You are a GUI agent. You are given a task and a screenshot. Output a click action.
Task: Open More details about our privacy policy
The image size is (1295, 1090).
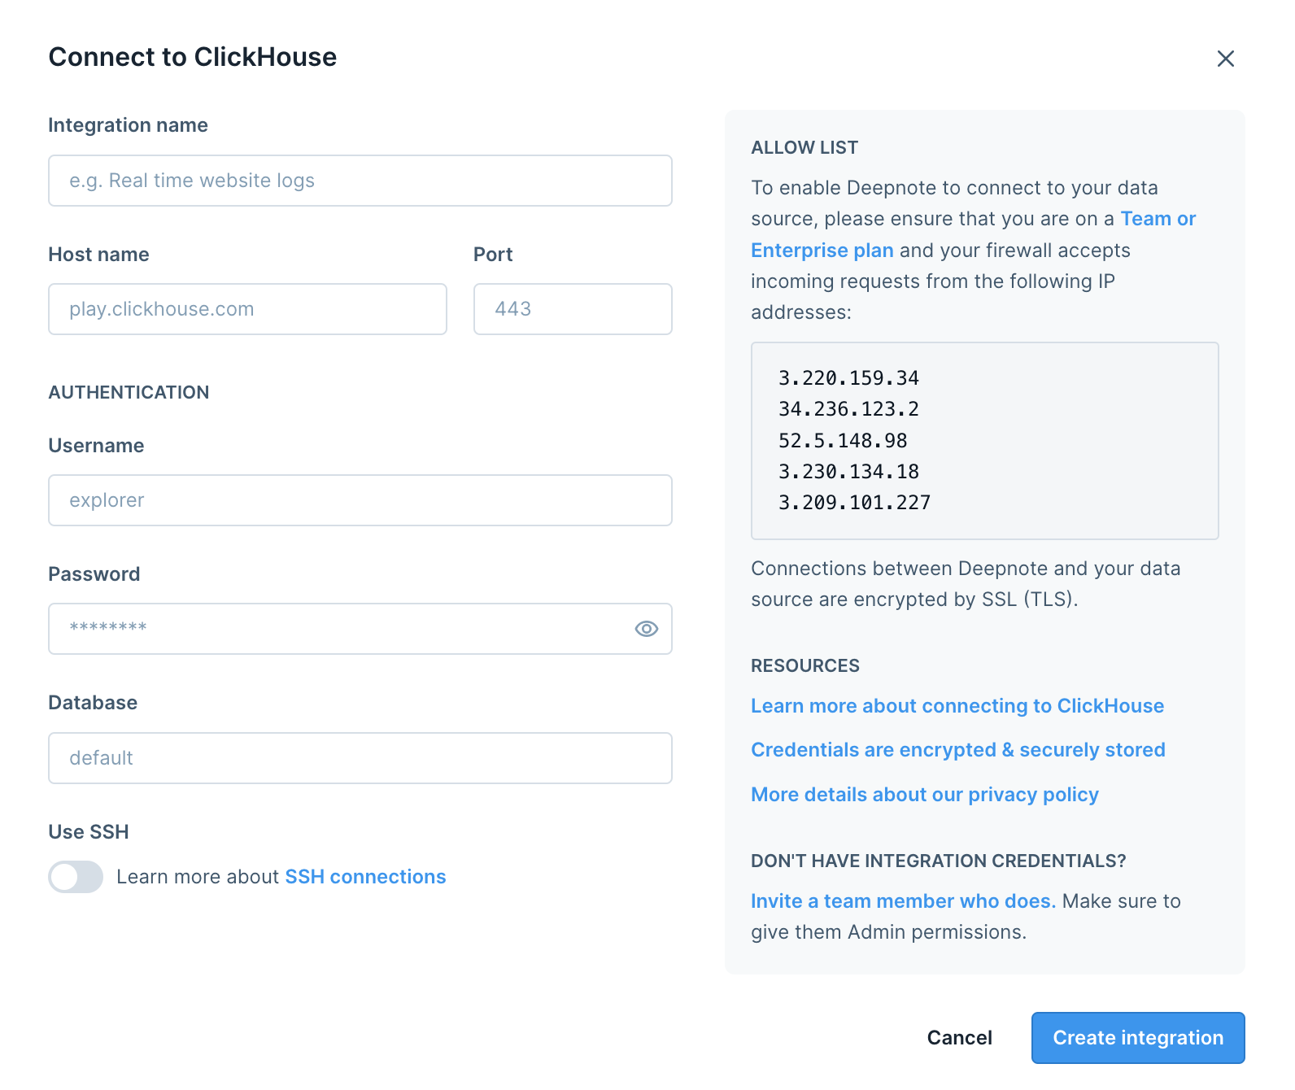click(x=925, y=795)
